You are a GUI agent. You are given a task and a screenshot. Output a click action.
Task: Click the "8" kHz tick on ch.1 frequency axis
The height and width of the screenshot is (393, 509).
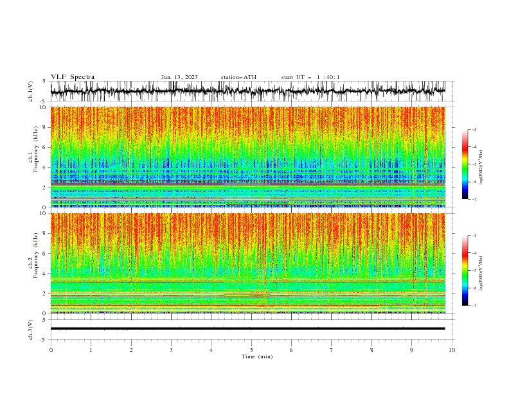pyautogui.click(x=45, y=127)
